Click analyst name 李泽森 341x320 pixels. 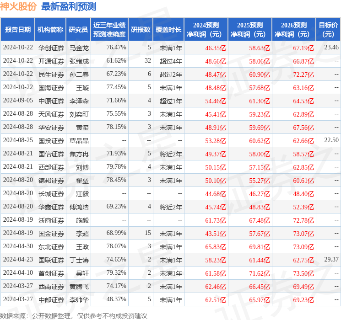click(79, 101)
